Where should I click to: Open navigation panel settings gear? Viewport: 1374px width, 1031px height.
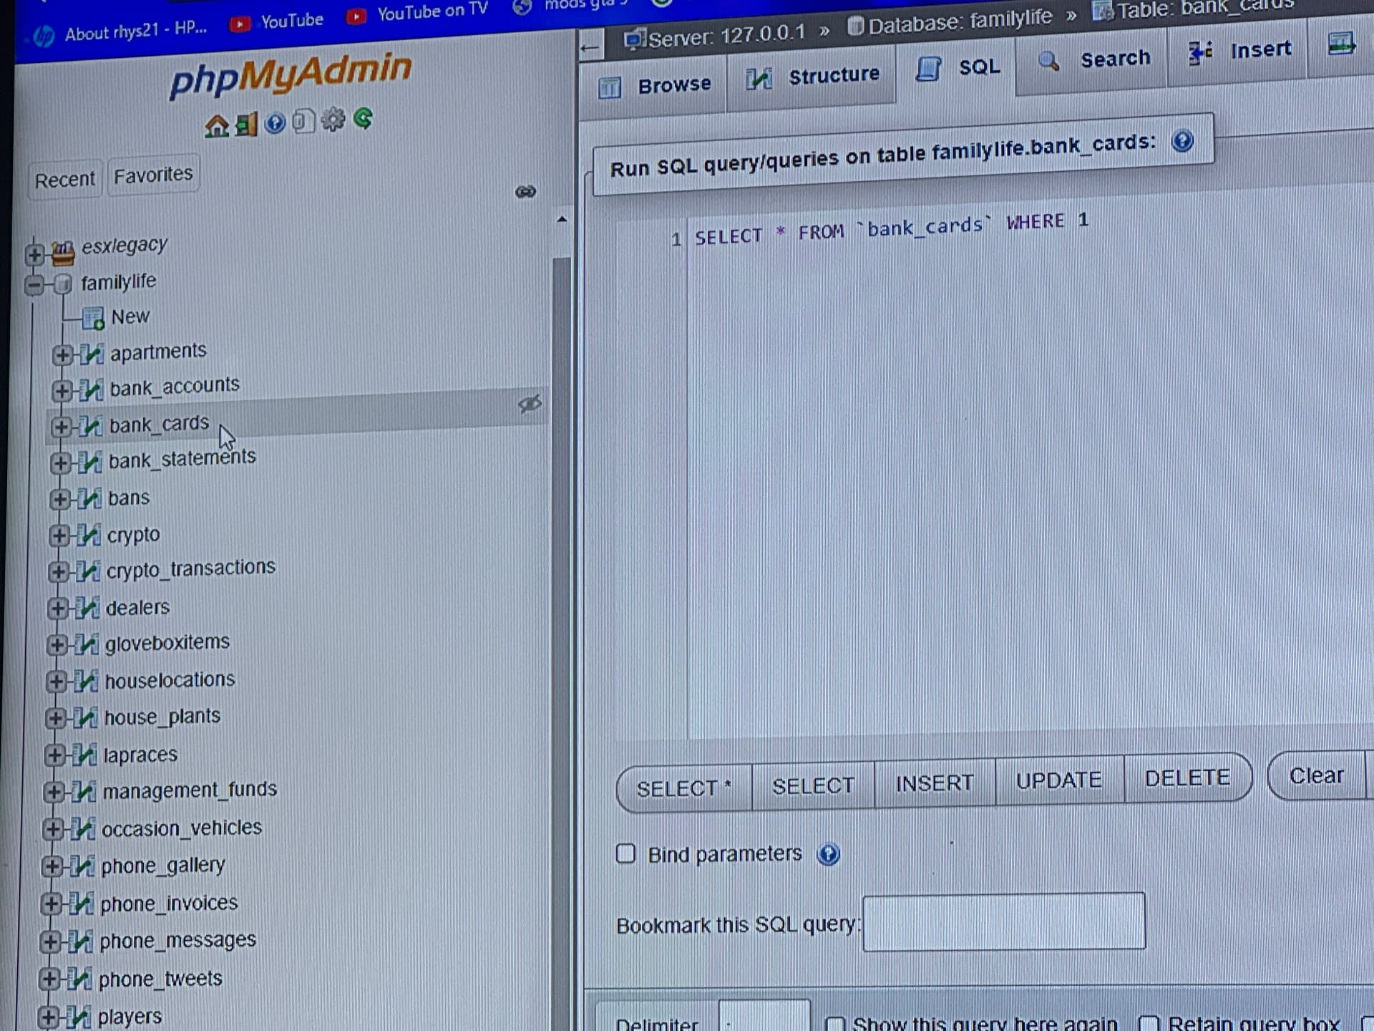tap(333, 120)
